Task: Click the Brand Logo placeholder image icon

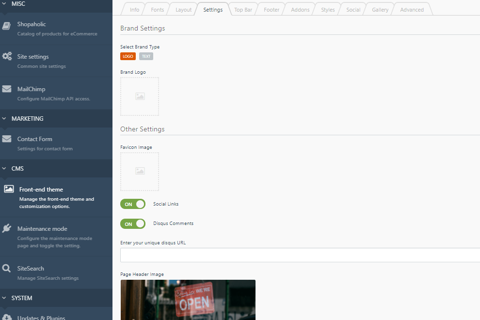Action: point(140,96)
